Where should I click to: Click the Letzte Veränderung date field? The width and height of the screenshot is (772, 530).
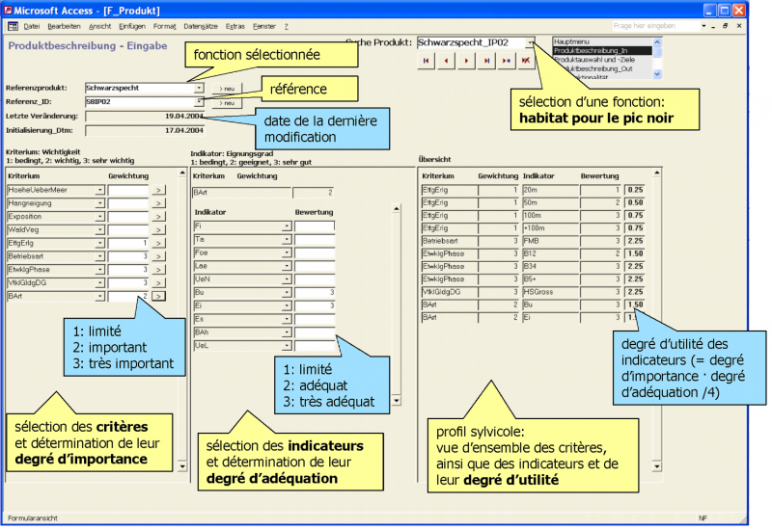tap(145, 117)
